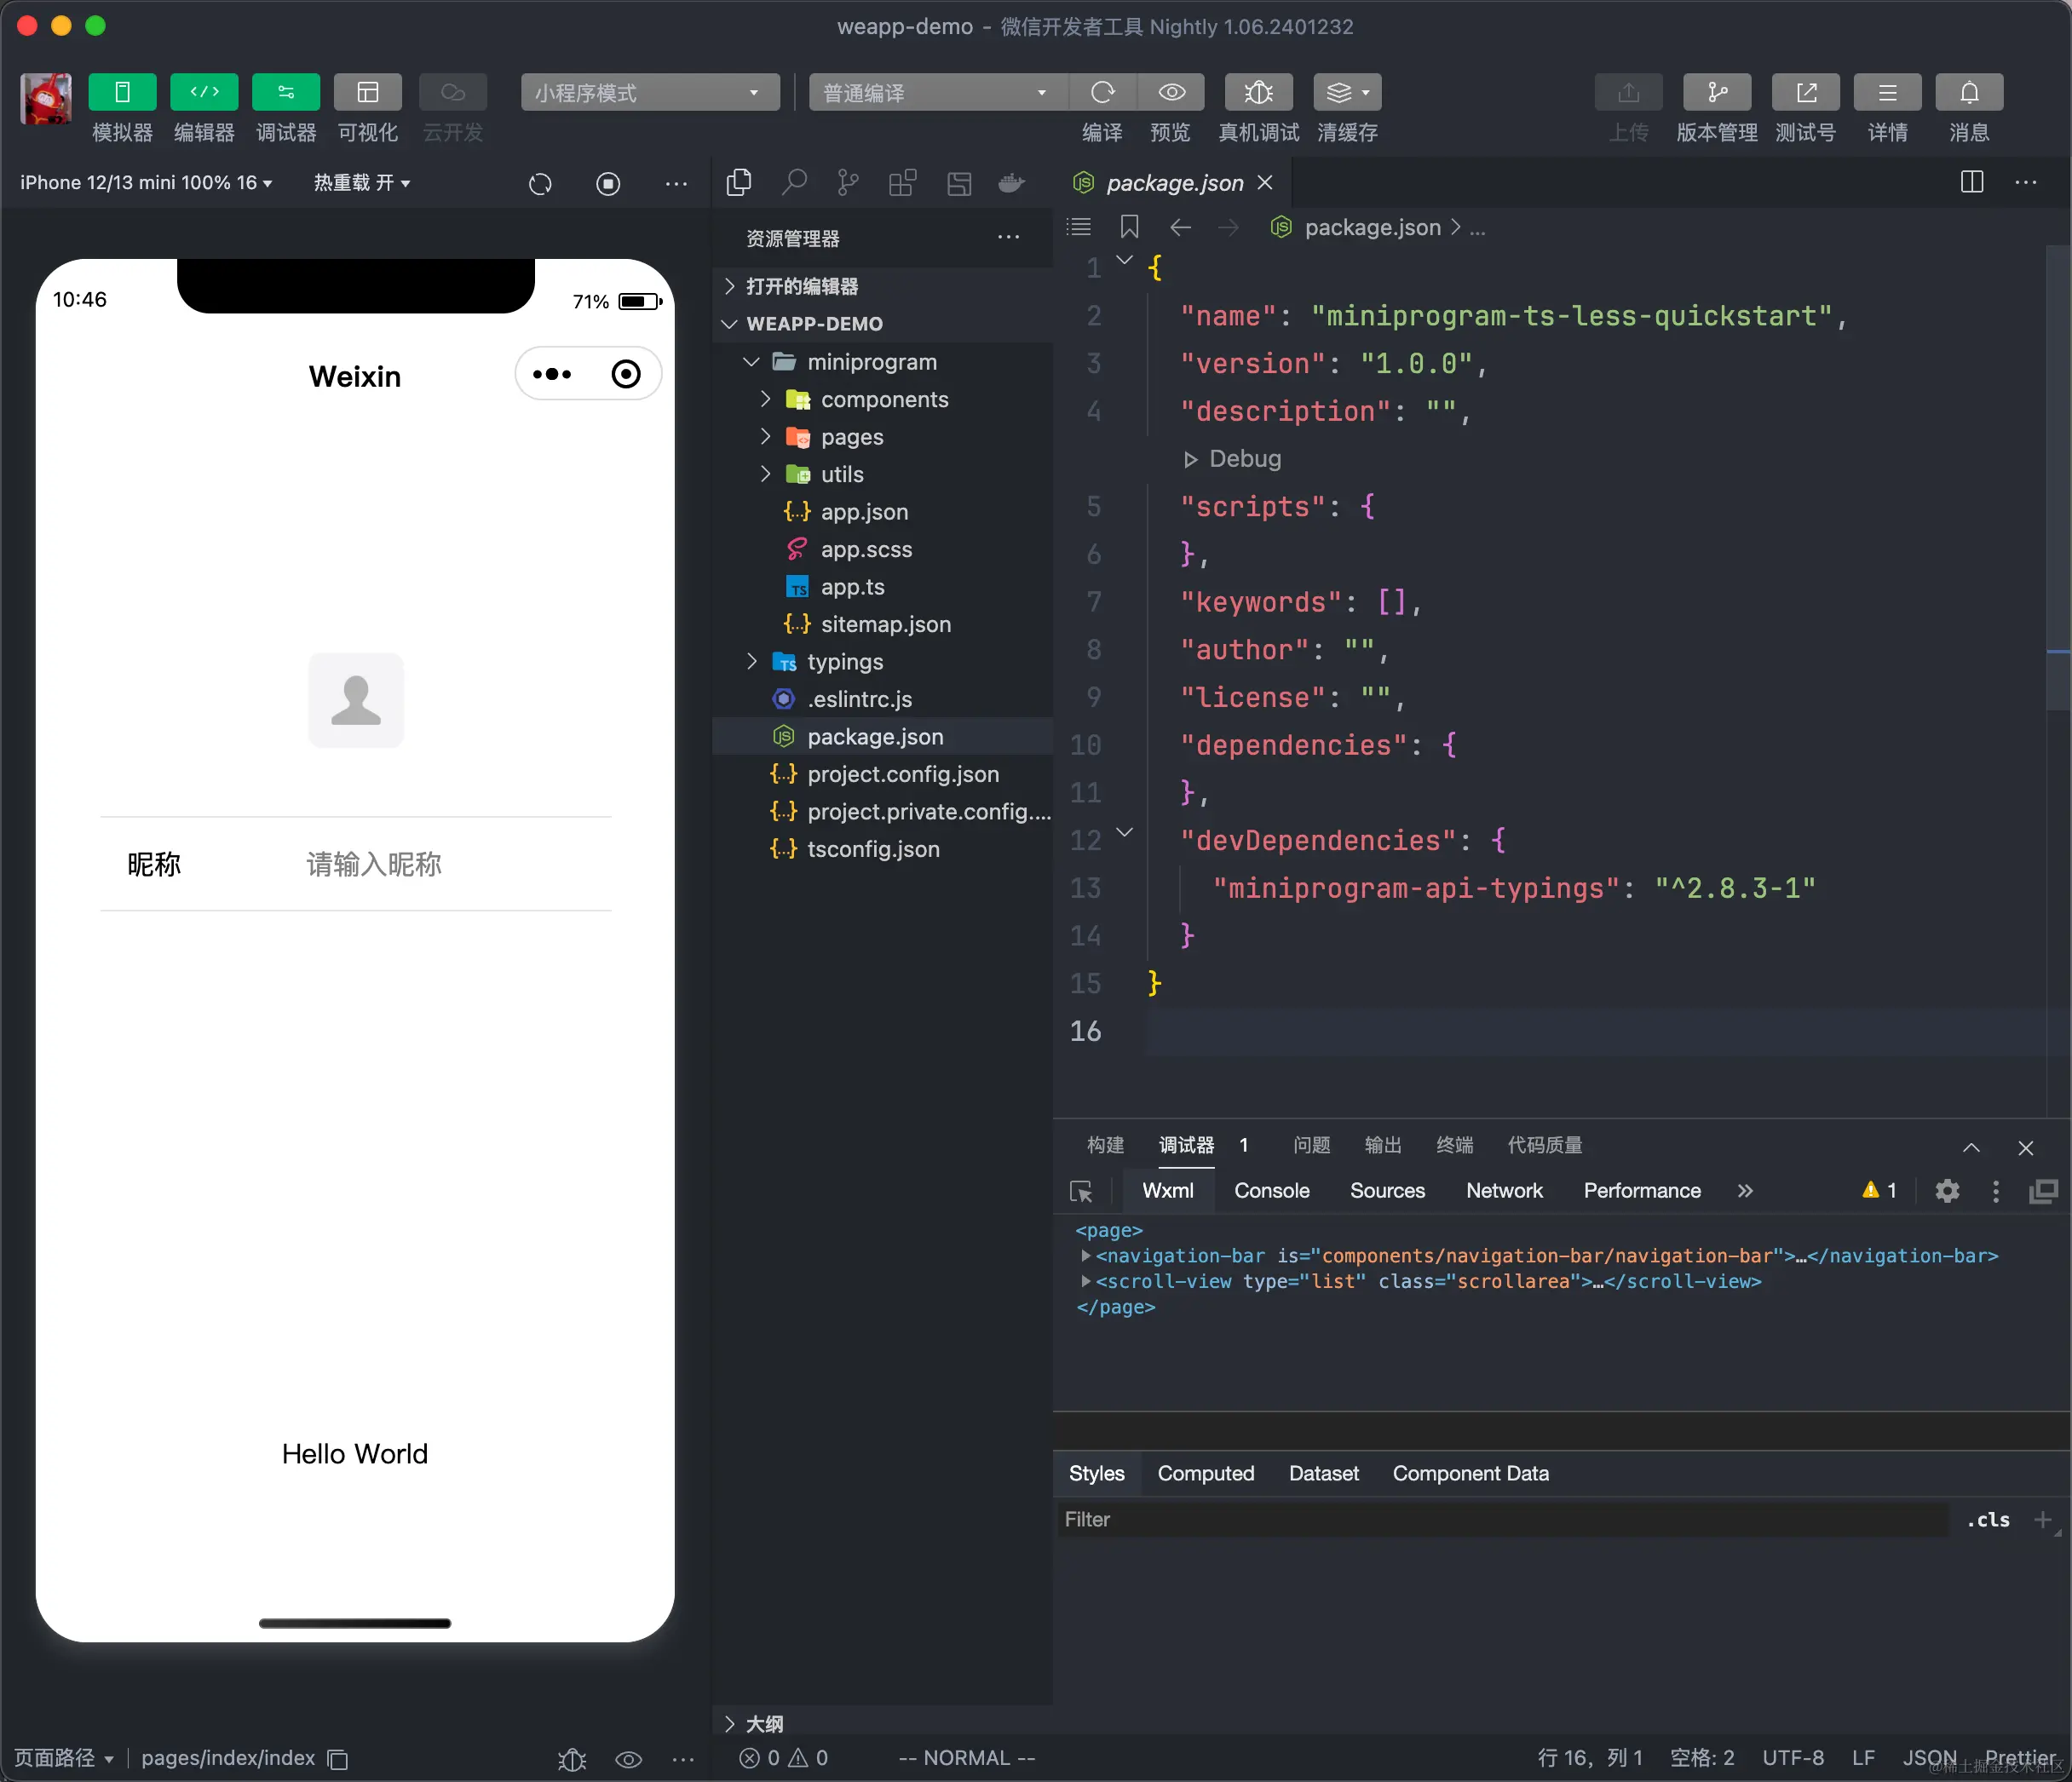Open DevTools settings gear icon
Viewport: 2072px width, 1782px height.
tap(1946, 1191)
